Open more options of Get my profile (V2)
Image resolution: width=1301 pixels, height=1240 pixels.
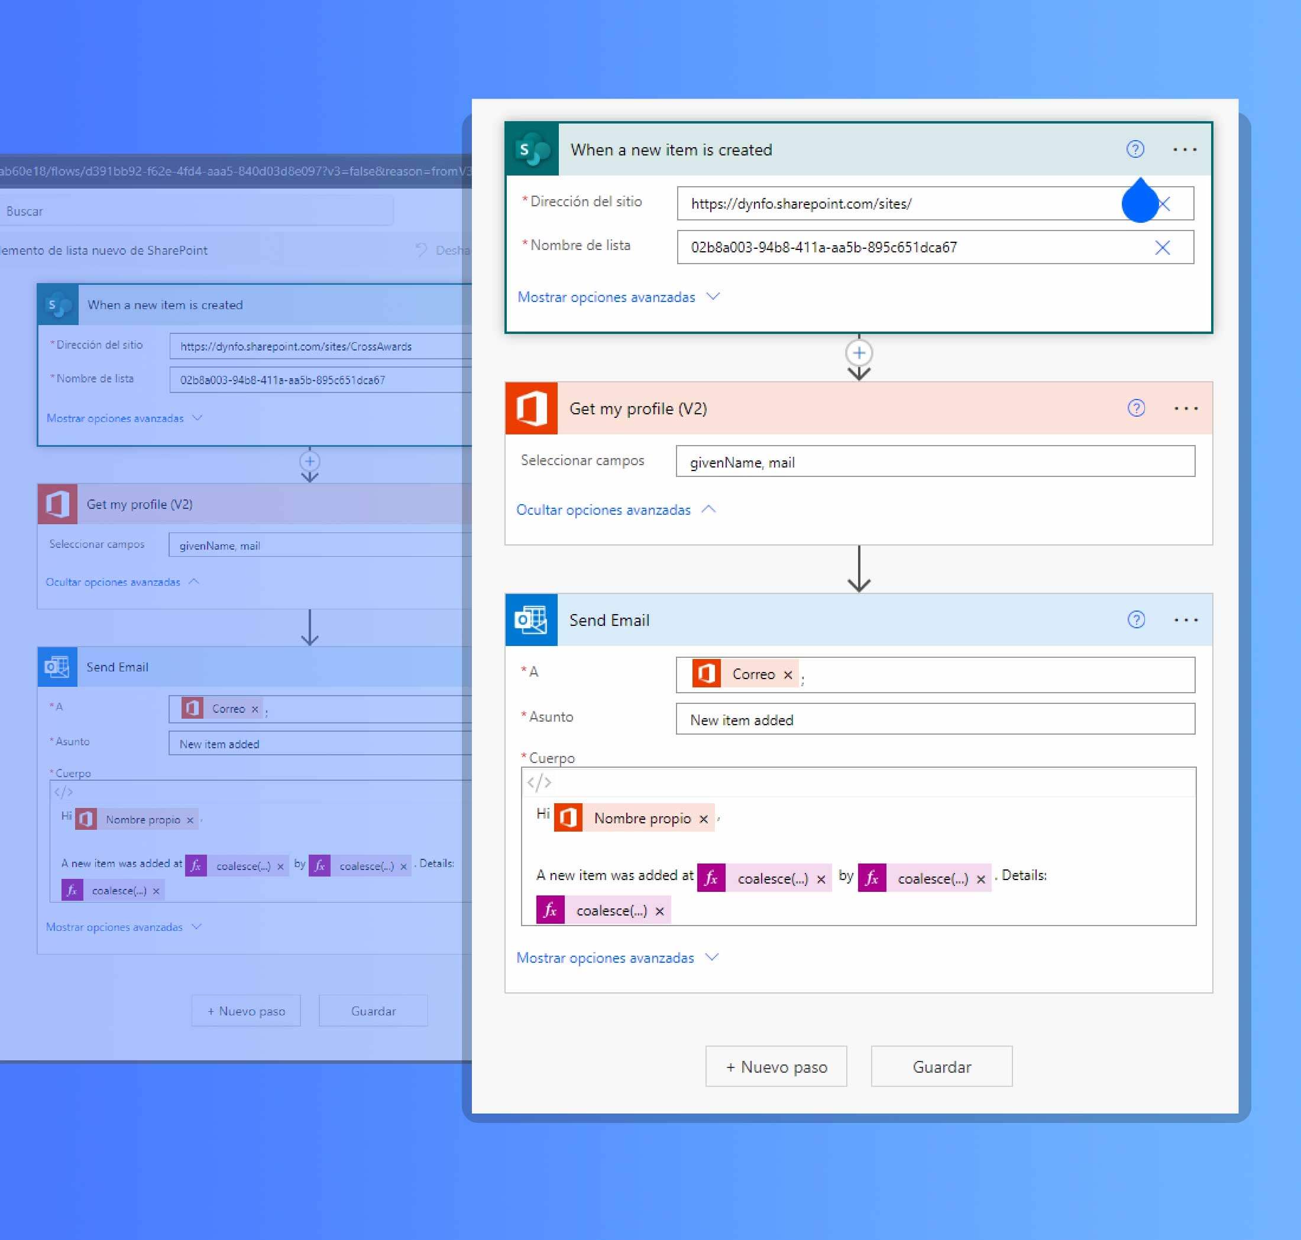(x=1186, y=408)
